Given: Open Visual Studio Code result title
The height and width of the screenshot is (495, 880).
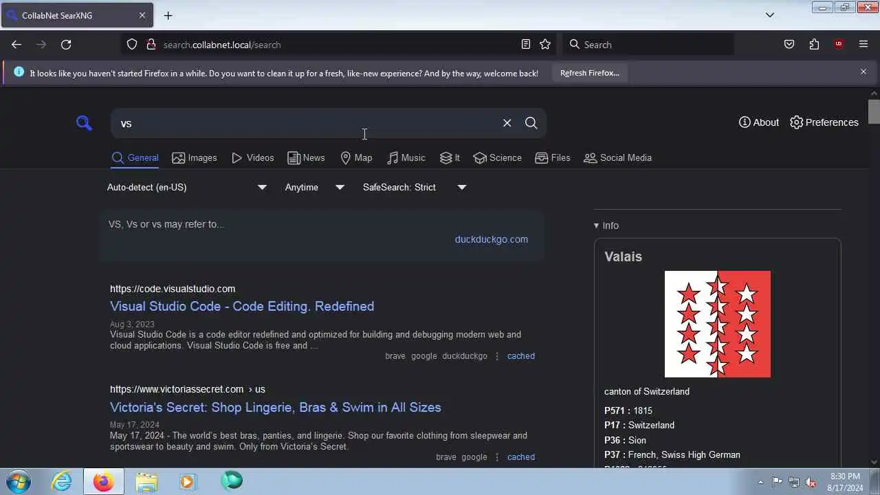Looking at the screenshot, I should [x=242, y=306].
